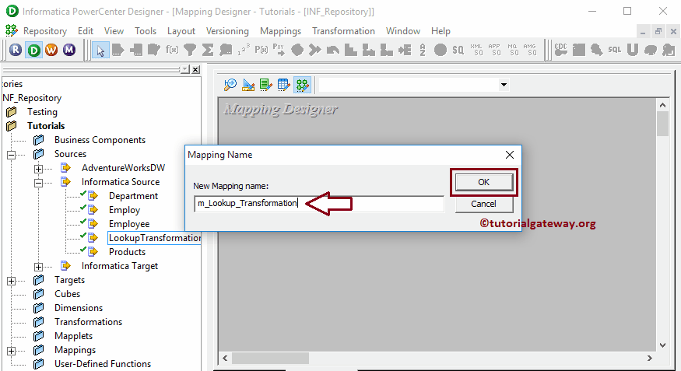Open the Mappings menu
The height and width of the screenshot is (371, 681).
[280, 31]
